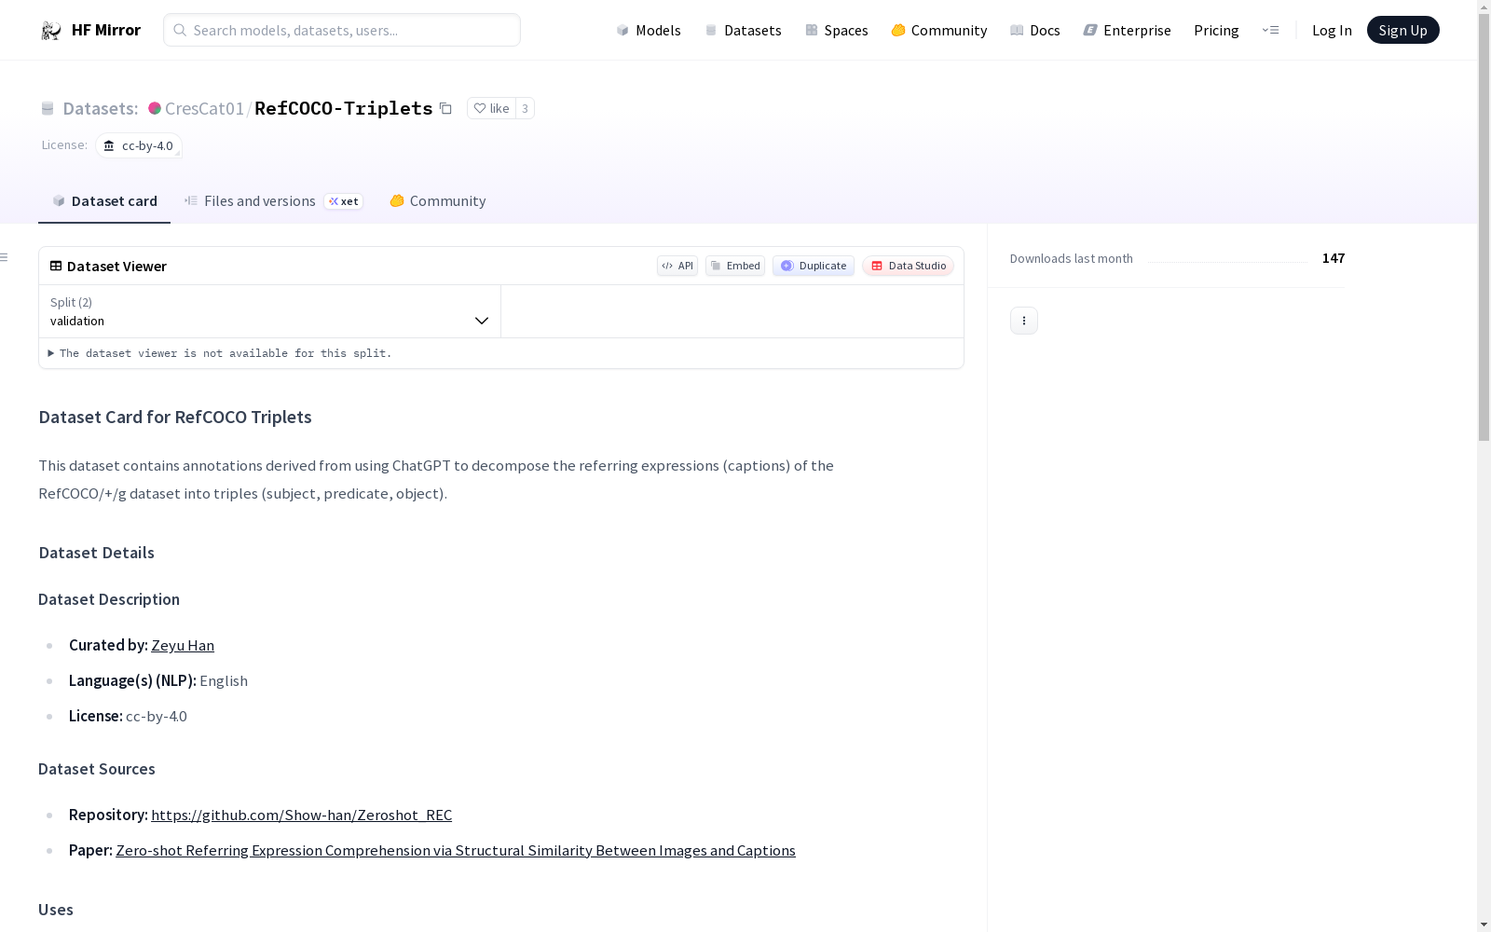The height and width of the screenshot is (932, 1491).
Task: Click the Uses heading
Action: [x=56, y=910]
